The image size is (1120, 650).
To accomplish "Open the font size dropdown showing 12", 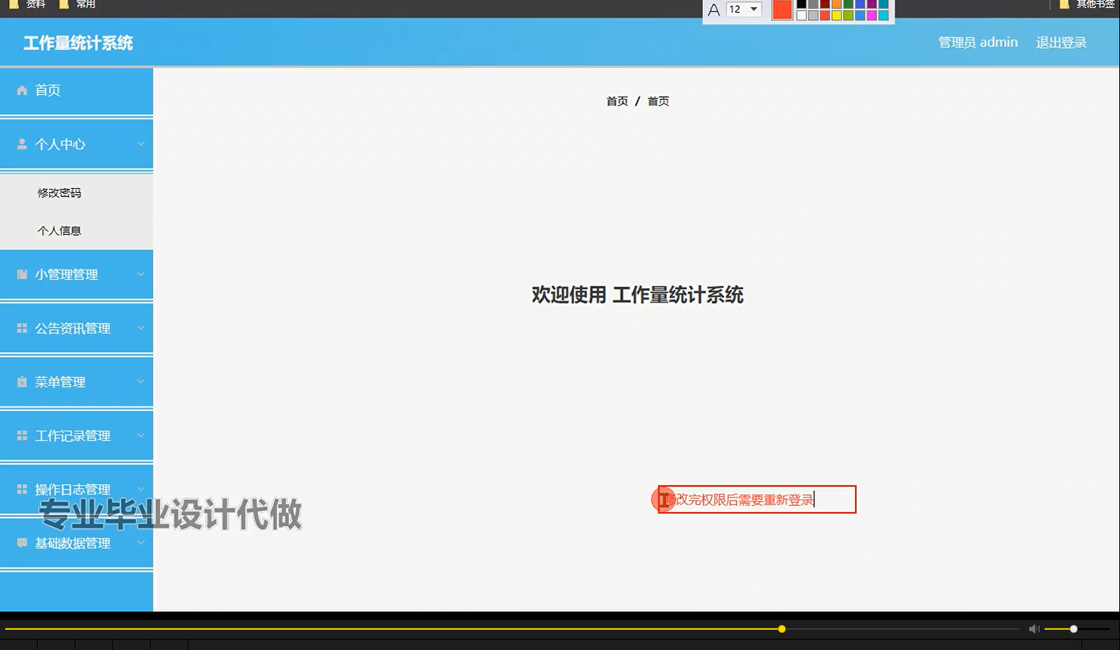I will click(742, 10).
